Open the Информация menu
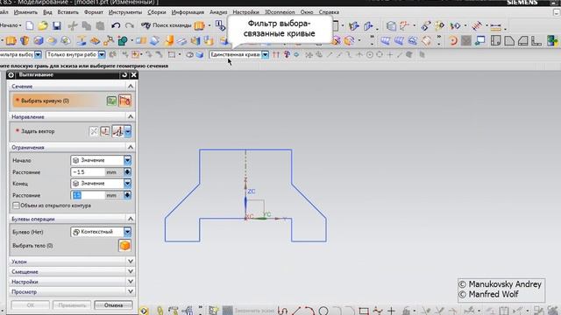 click(x=188, y=12)
